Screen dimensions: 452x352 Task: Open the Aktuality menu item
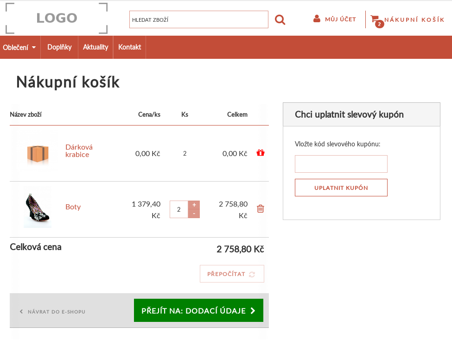(x=95, y=47)
